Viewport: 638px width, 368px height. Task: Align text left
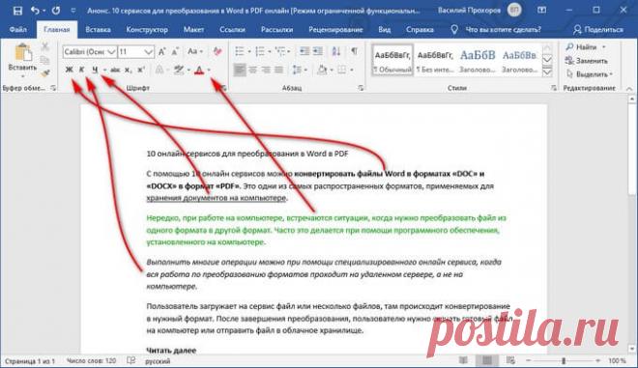[x=240, y=70]
